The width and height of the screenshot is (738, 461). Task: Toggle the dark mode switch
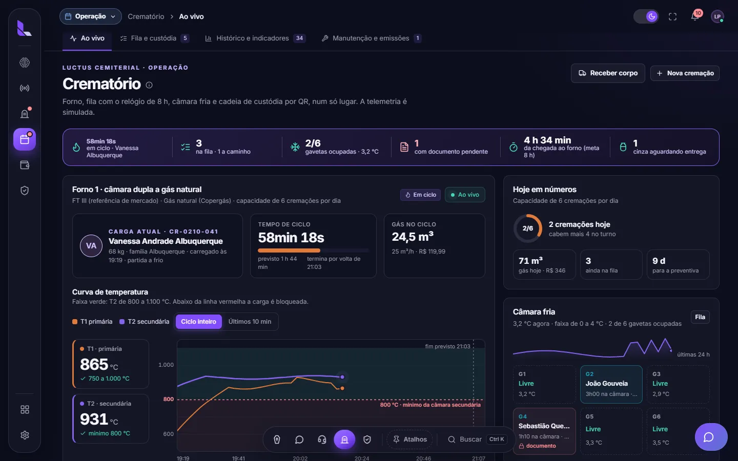[x=646, y=16]
